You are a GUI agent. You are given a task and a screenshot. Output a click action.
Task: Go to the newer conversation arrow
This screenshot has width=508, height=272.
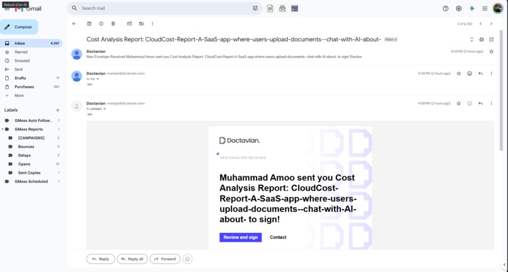[480, 24]
